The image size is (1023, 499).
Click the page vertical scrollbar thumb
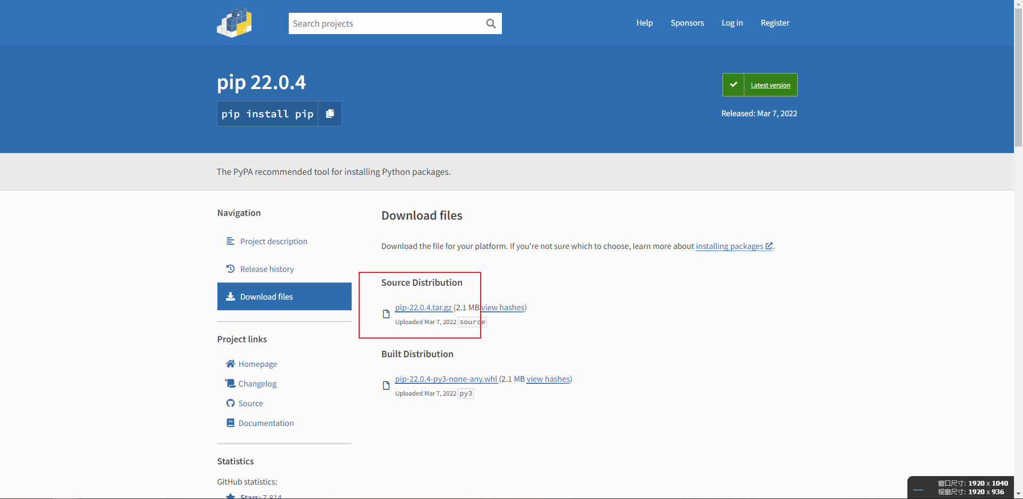1018,77
